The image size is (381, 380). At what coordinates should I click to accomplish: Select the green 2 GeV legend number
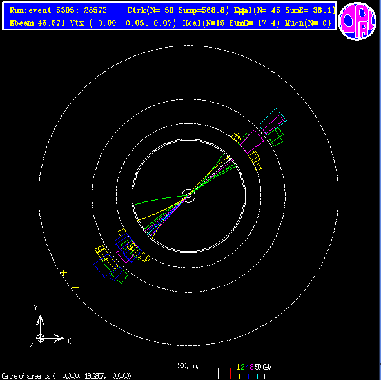coord(242,367)
